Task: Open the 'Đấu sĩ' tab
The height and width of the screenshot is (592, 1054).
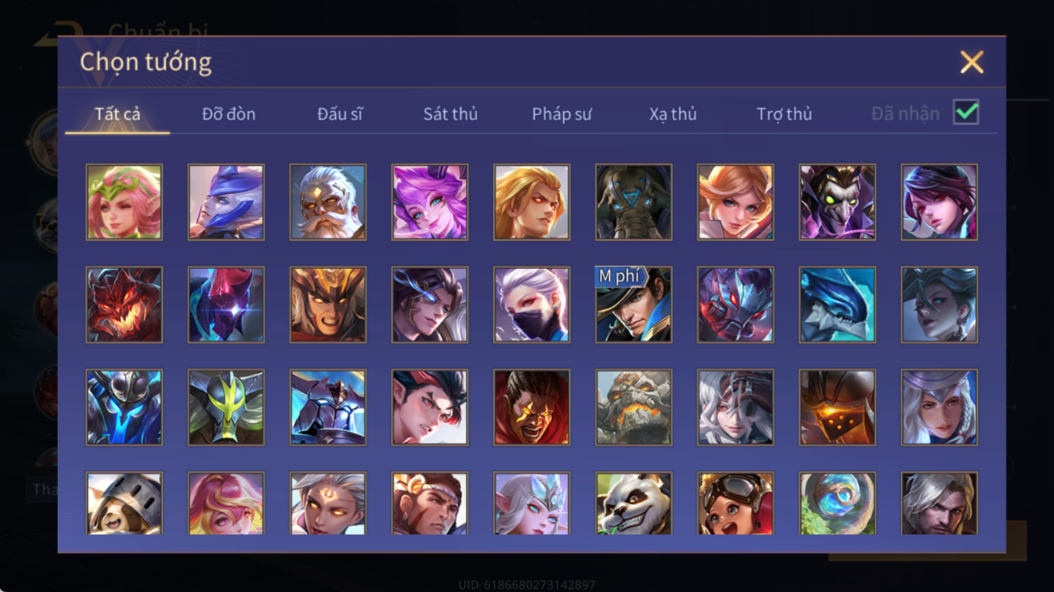Action: (x=340, y=114)
